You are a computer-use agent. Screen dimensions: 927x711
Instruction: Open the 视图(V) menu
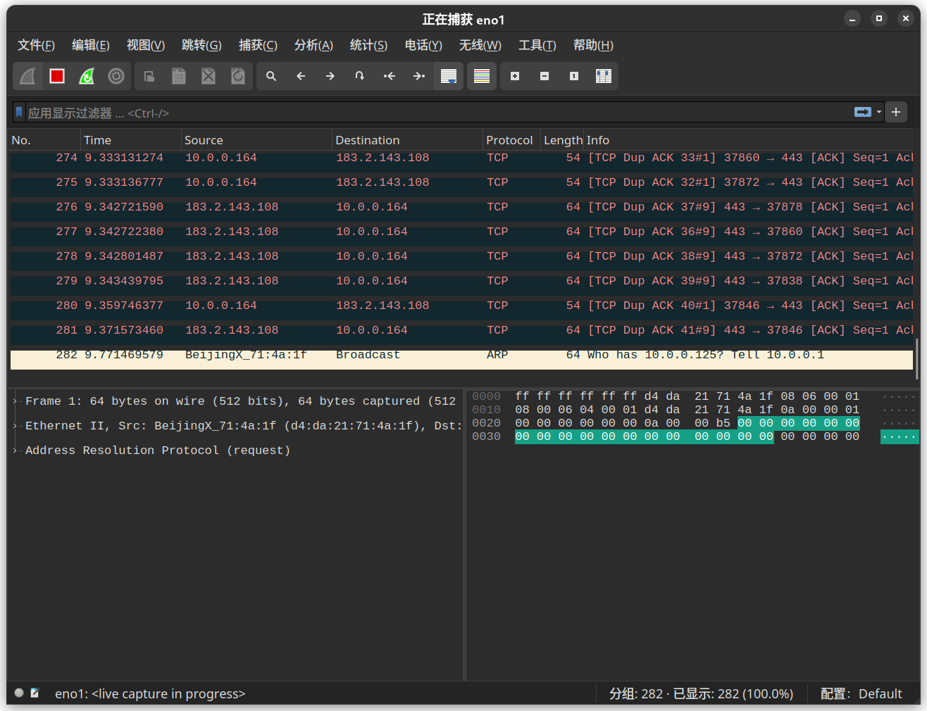point(146,45)
